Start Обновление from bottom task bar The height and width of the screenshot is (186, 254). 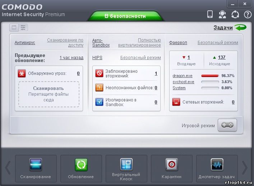pos(81,168)
